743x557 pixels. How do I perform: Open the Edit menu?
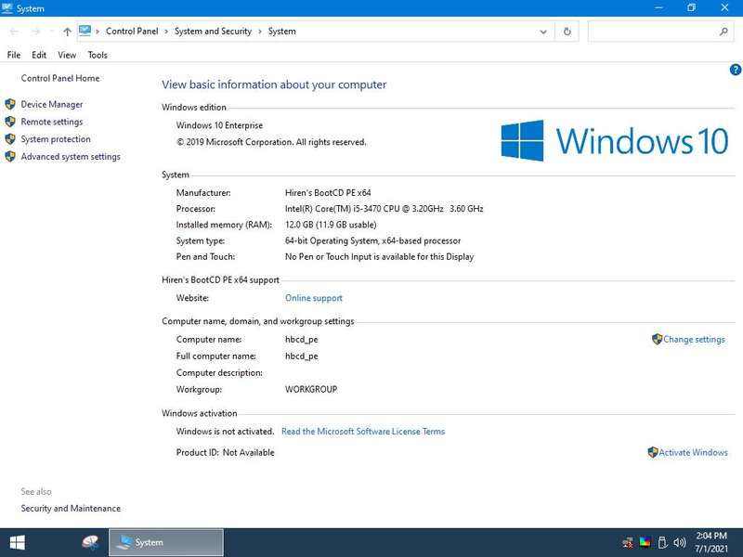tap(39, 55)
